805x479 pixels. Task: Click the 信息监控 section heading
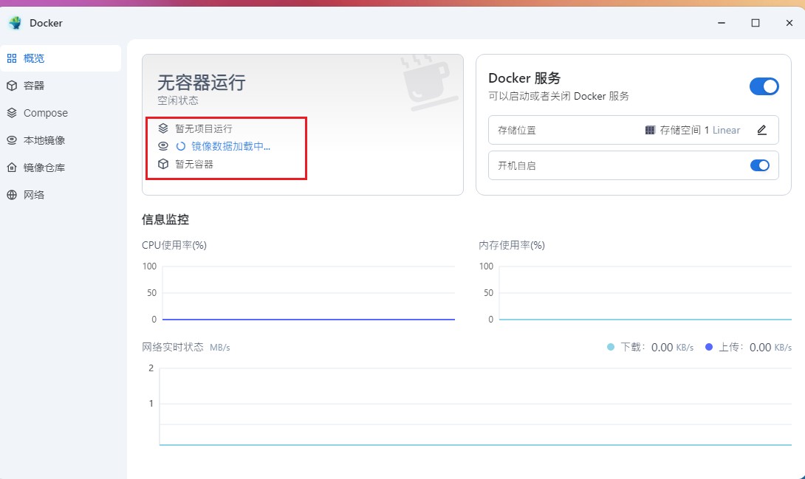[x=165, y=219]
